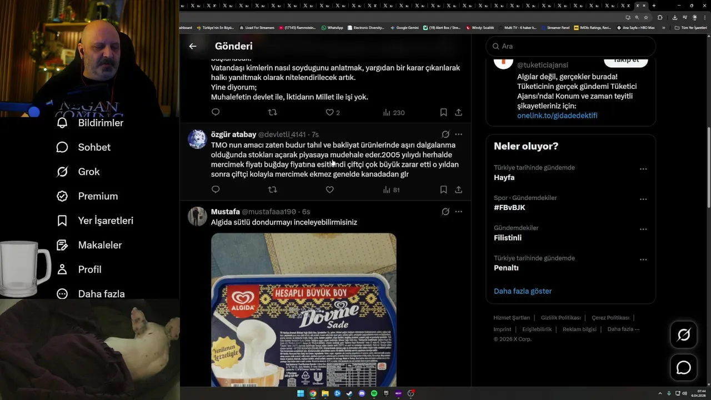
Task: Open Gizlilik Politikası footer link
Action: 561,318
